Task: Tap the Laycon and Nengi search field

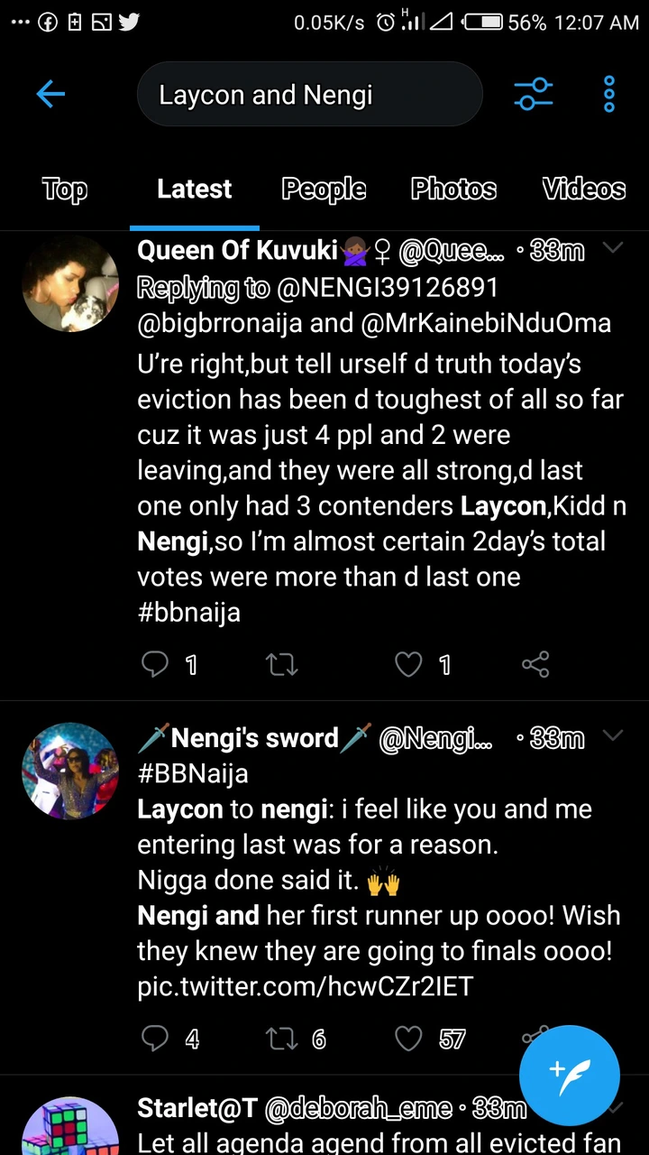Action: coord(309,94)
